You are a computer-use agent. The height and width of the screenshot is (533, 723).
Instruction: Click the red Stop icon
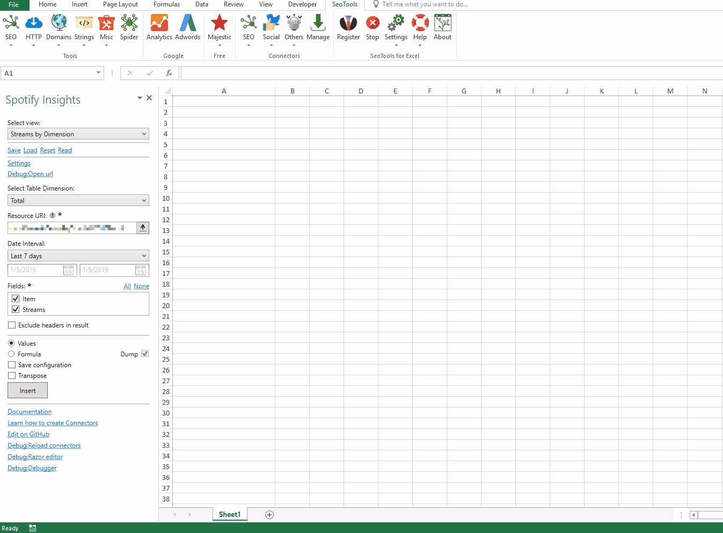373,23
